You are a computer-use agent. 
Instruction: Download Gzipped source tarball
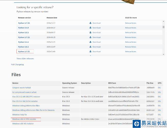tap(21, 88)
